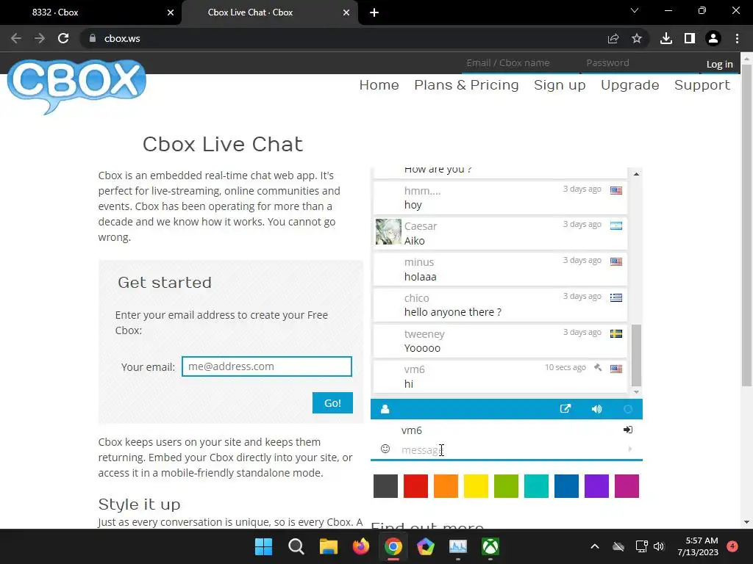The image size is (753, 564).
Task: Click the refresh circle icon in chat bar
Action: [628, 409]
